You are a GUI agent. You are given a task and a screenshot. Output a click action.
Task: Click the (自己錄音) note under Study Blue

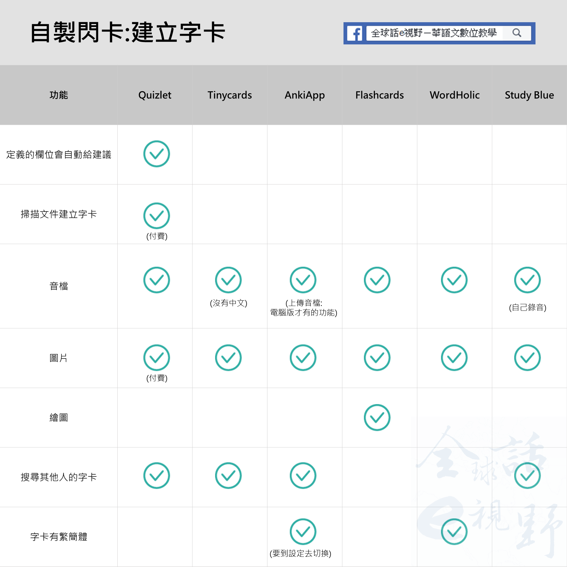click(528, 307)
